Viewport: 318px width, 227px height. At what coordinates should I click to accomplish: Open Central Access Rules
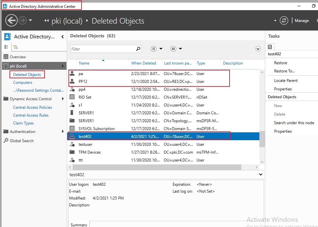(31, 115)
